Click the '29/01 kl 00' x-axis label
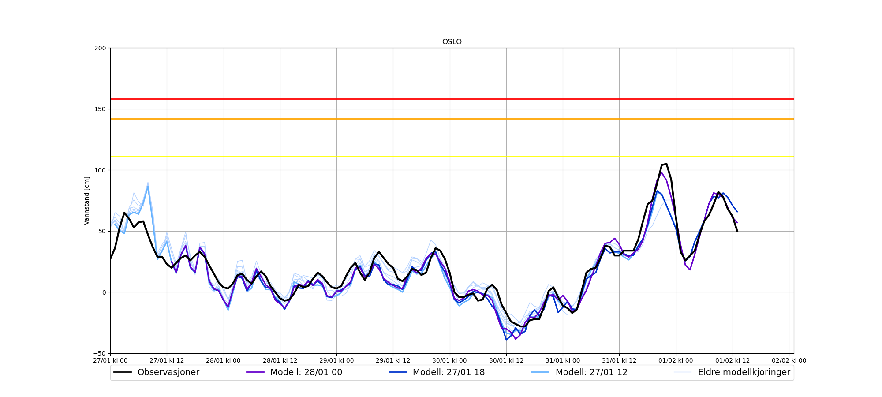 [336, 360]
